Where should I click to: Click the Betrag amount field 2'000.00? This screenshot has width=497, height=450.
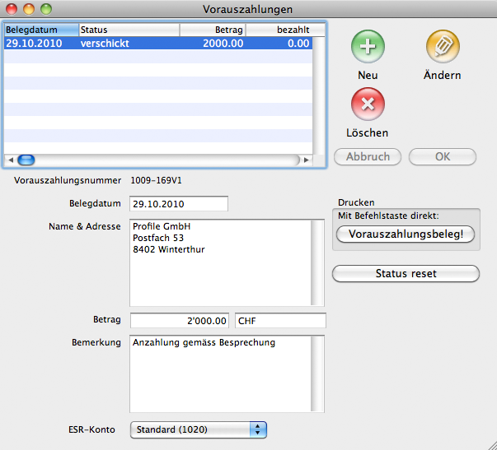pyautogui.click(x=179, y=320)
